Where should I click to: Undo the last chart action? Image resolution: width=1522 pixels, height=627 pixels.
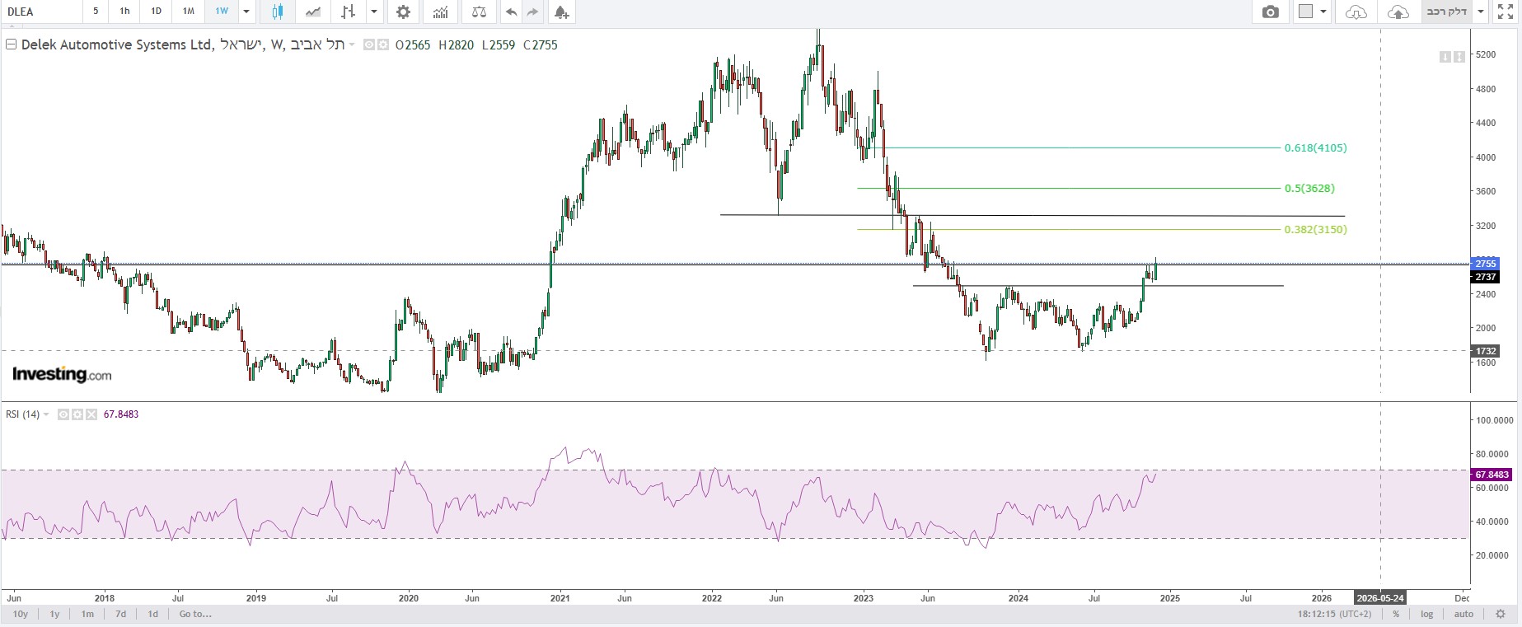tap(512, 12)
